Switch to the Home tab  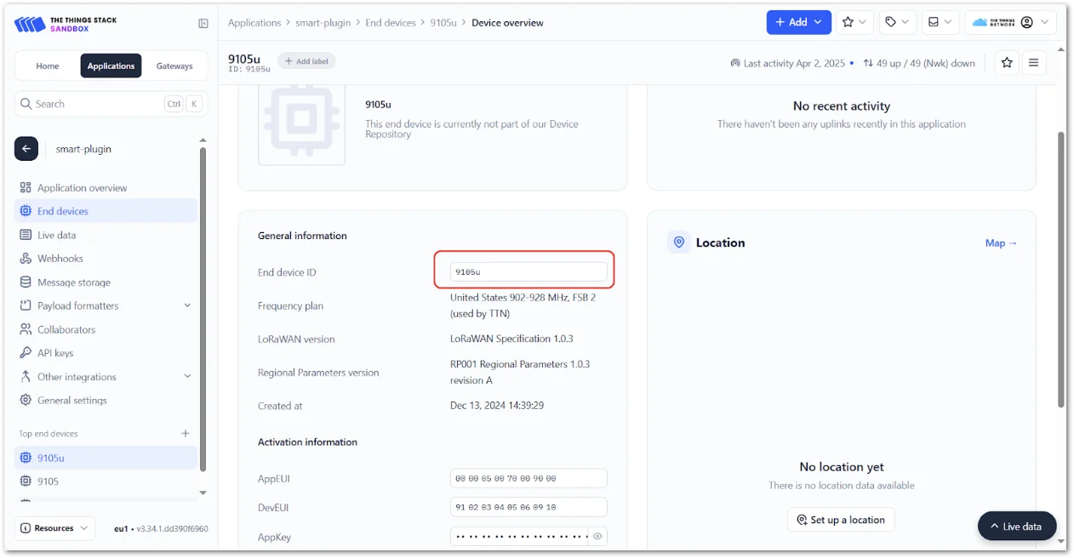(48, 65)
